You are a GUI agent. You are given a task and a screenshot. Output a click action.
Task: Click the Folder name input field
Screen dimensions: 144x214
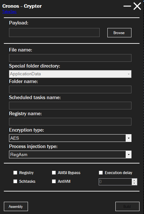(x=70, y=89)
